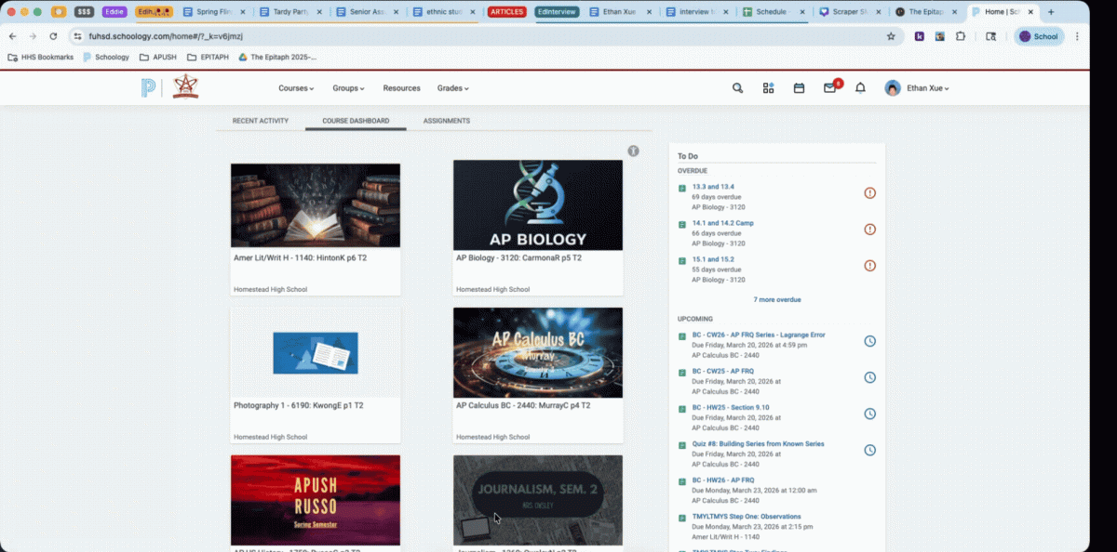Open the School profile chip in toolbar

1039,36
